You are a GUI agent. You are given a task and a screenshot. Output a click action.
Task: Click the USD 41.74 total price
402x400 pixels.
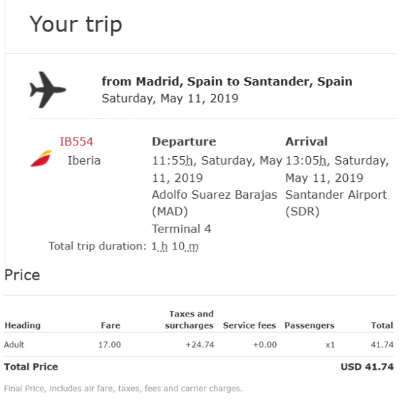(x=367, y=367)
